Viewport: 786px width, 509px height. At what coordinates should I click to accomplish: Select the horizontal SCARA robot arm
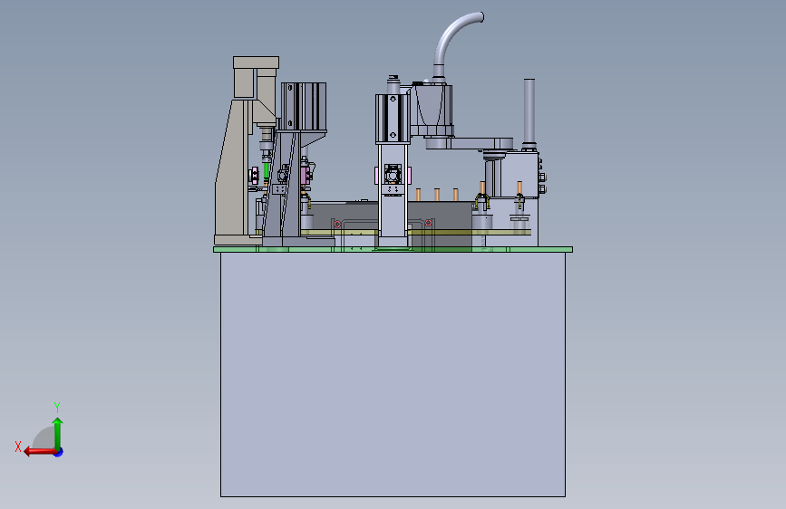[469, 143]
